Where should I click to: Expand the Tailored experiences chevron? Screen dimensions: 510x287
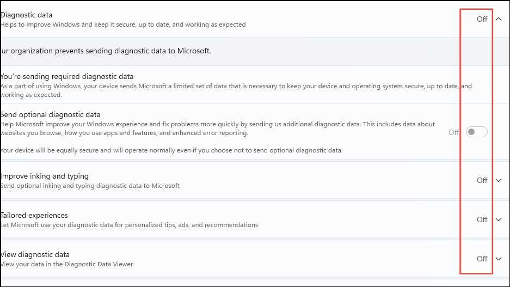tap(499, 219)
